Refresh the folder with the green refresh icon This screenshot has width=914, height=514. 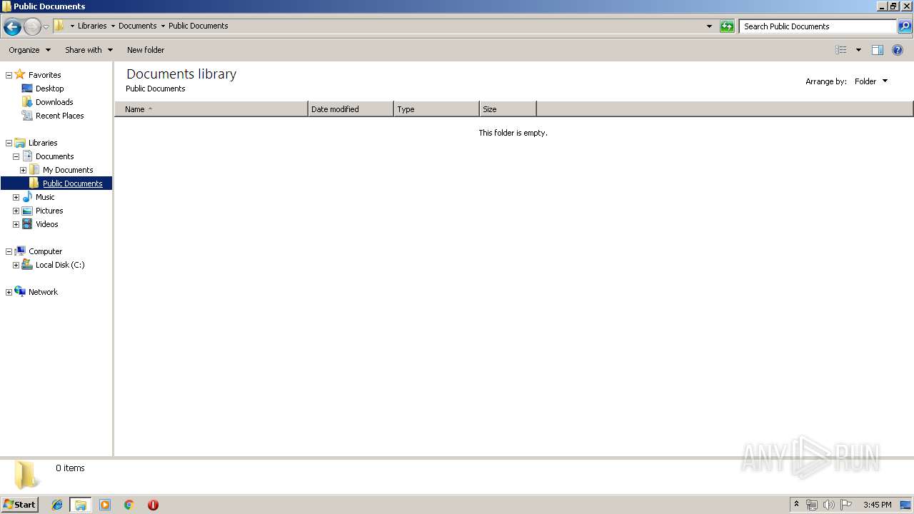click(727, 26)
